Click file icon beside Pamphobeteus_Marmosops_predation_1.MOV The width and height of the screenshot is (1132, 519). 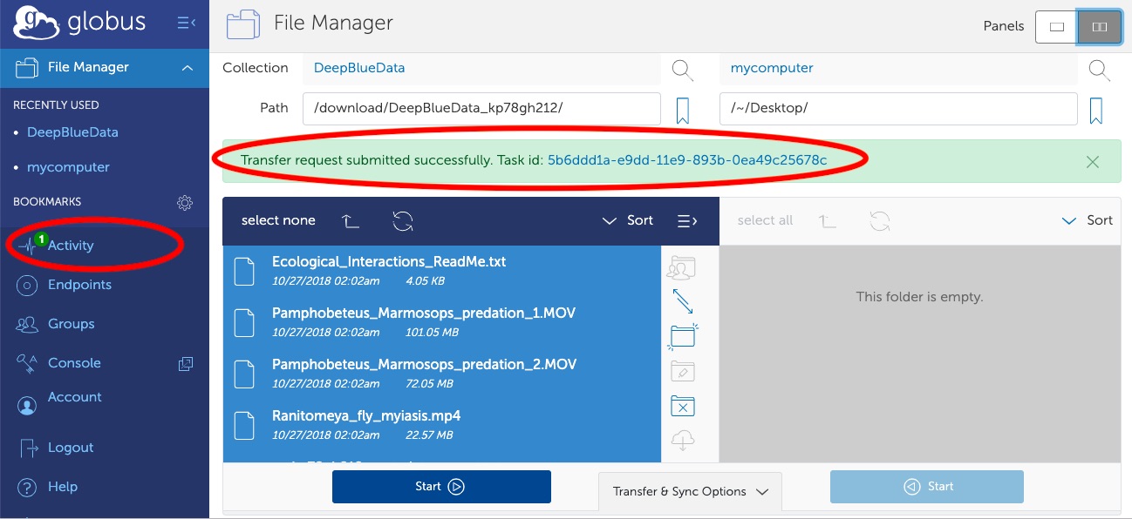[244, 322]
